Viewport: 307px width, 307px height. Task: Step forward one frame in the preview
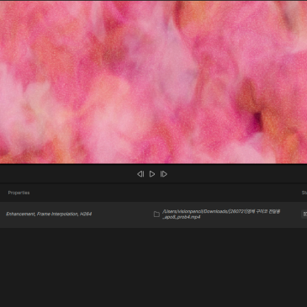coord(164,174)
